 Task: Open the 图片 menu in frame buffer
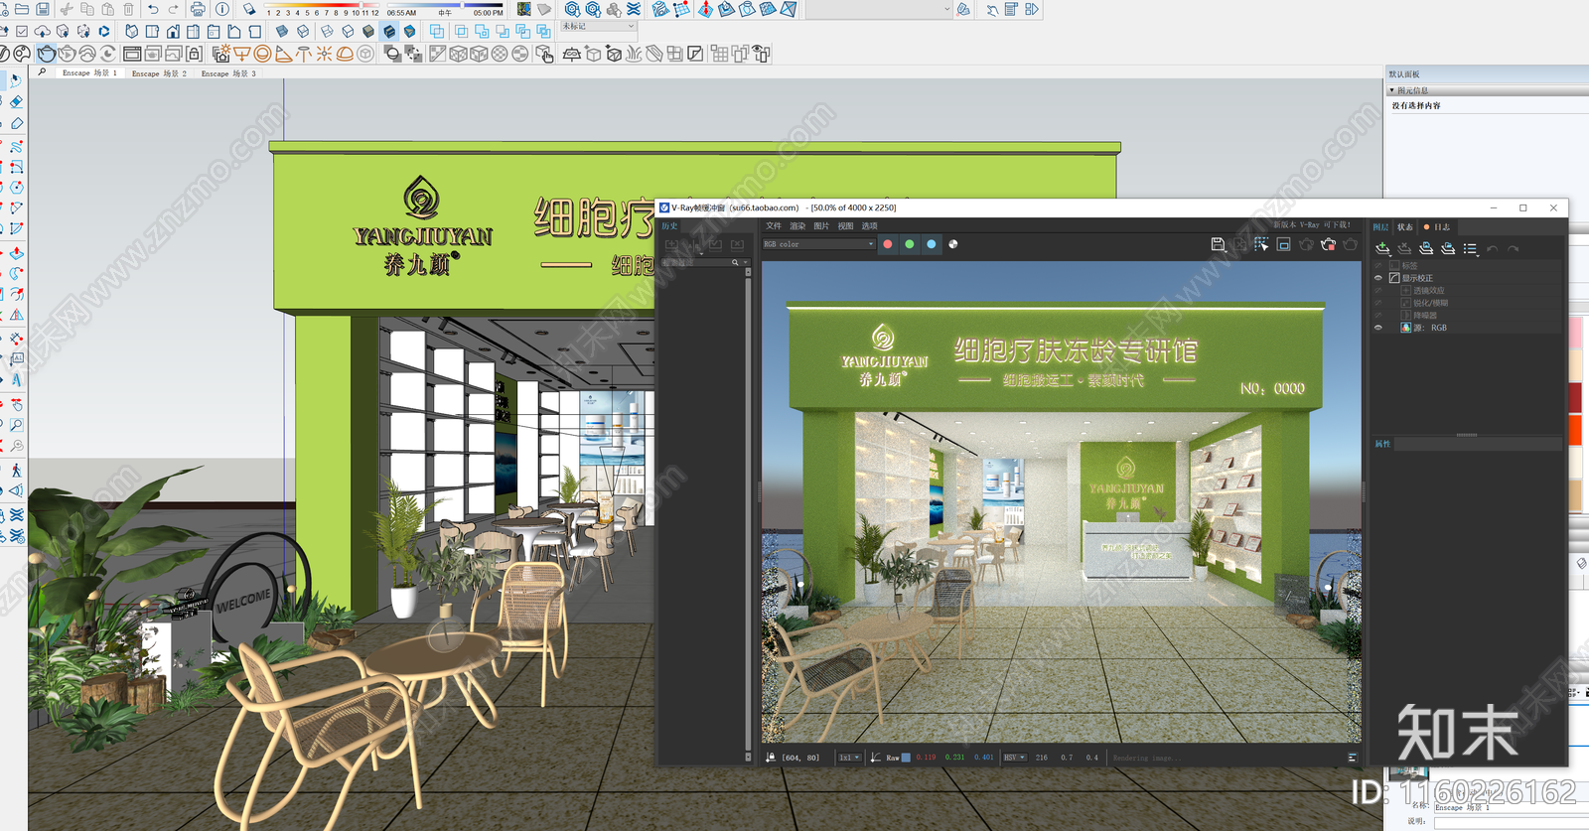(821, 226)
